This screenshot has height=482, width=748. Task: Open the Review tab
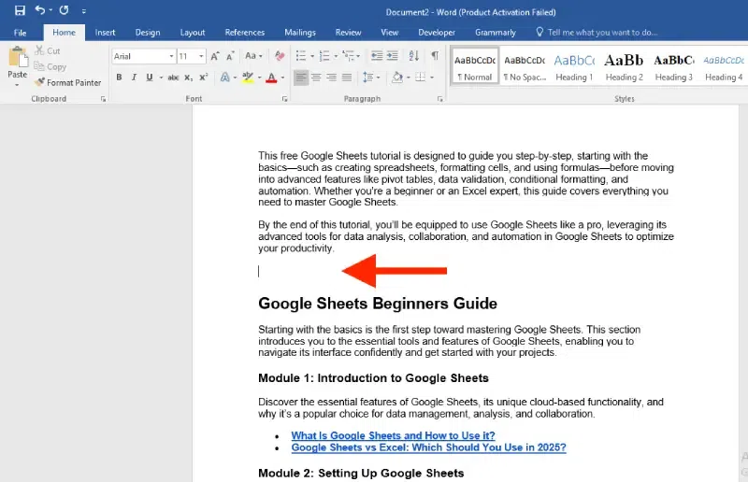pos(348,33)
